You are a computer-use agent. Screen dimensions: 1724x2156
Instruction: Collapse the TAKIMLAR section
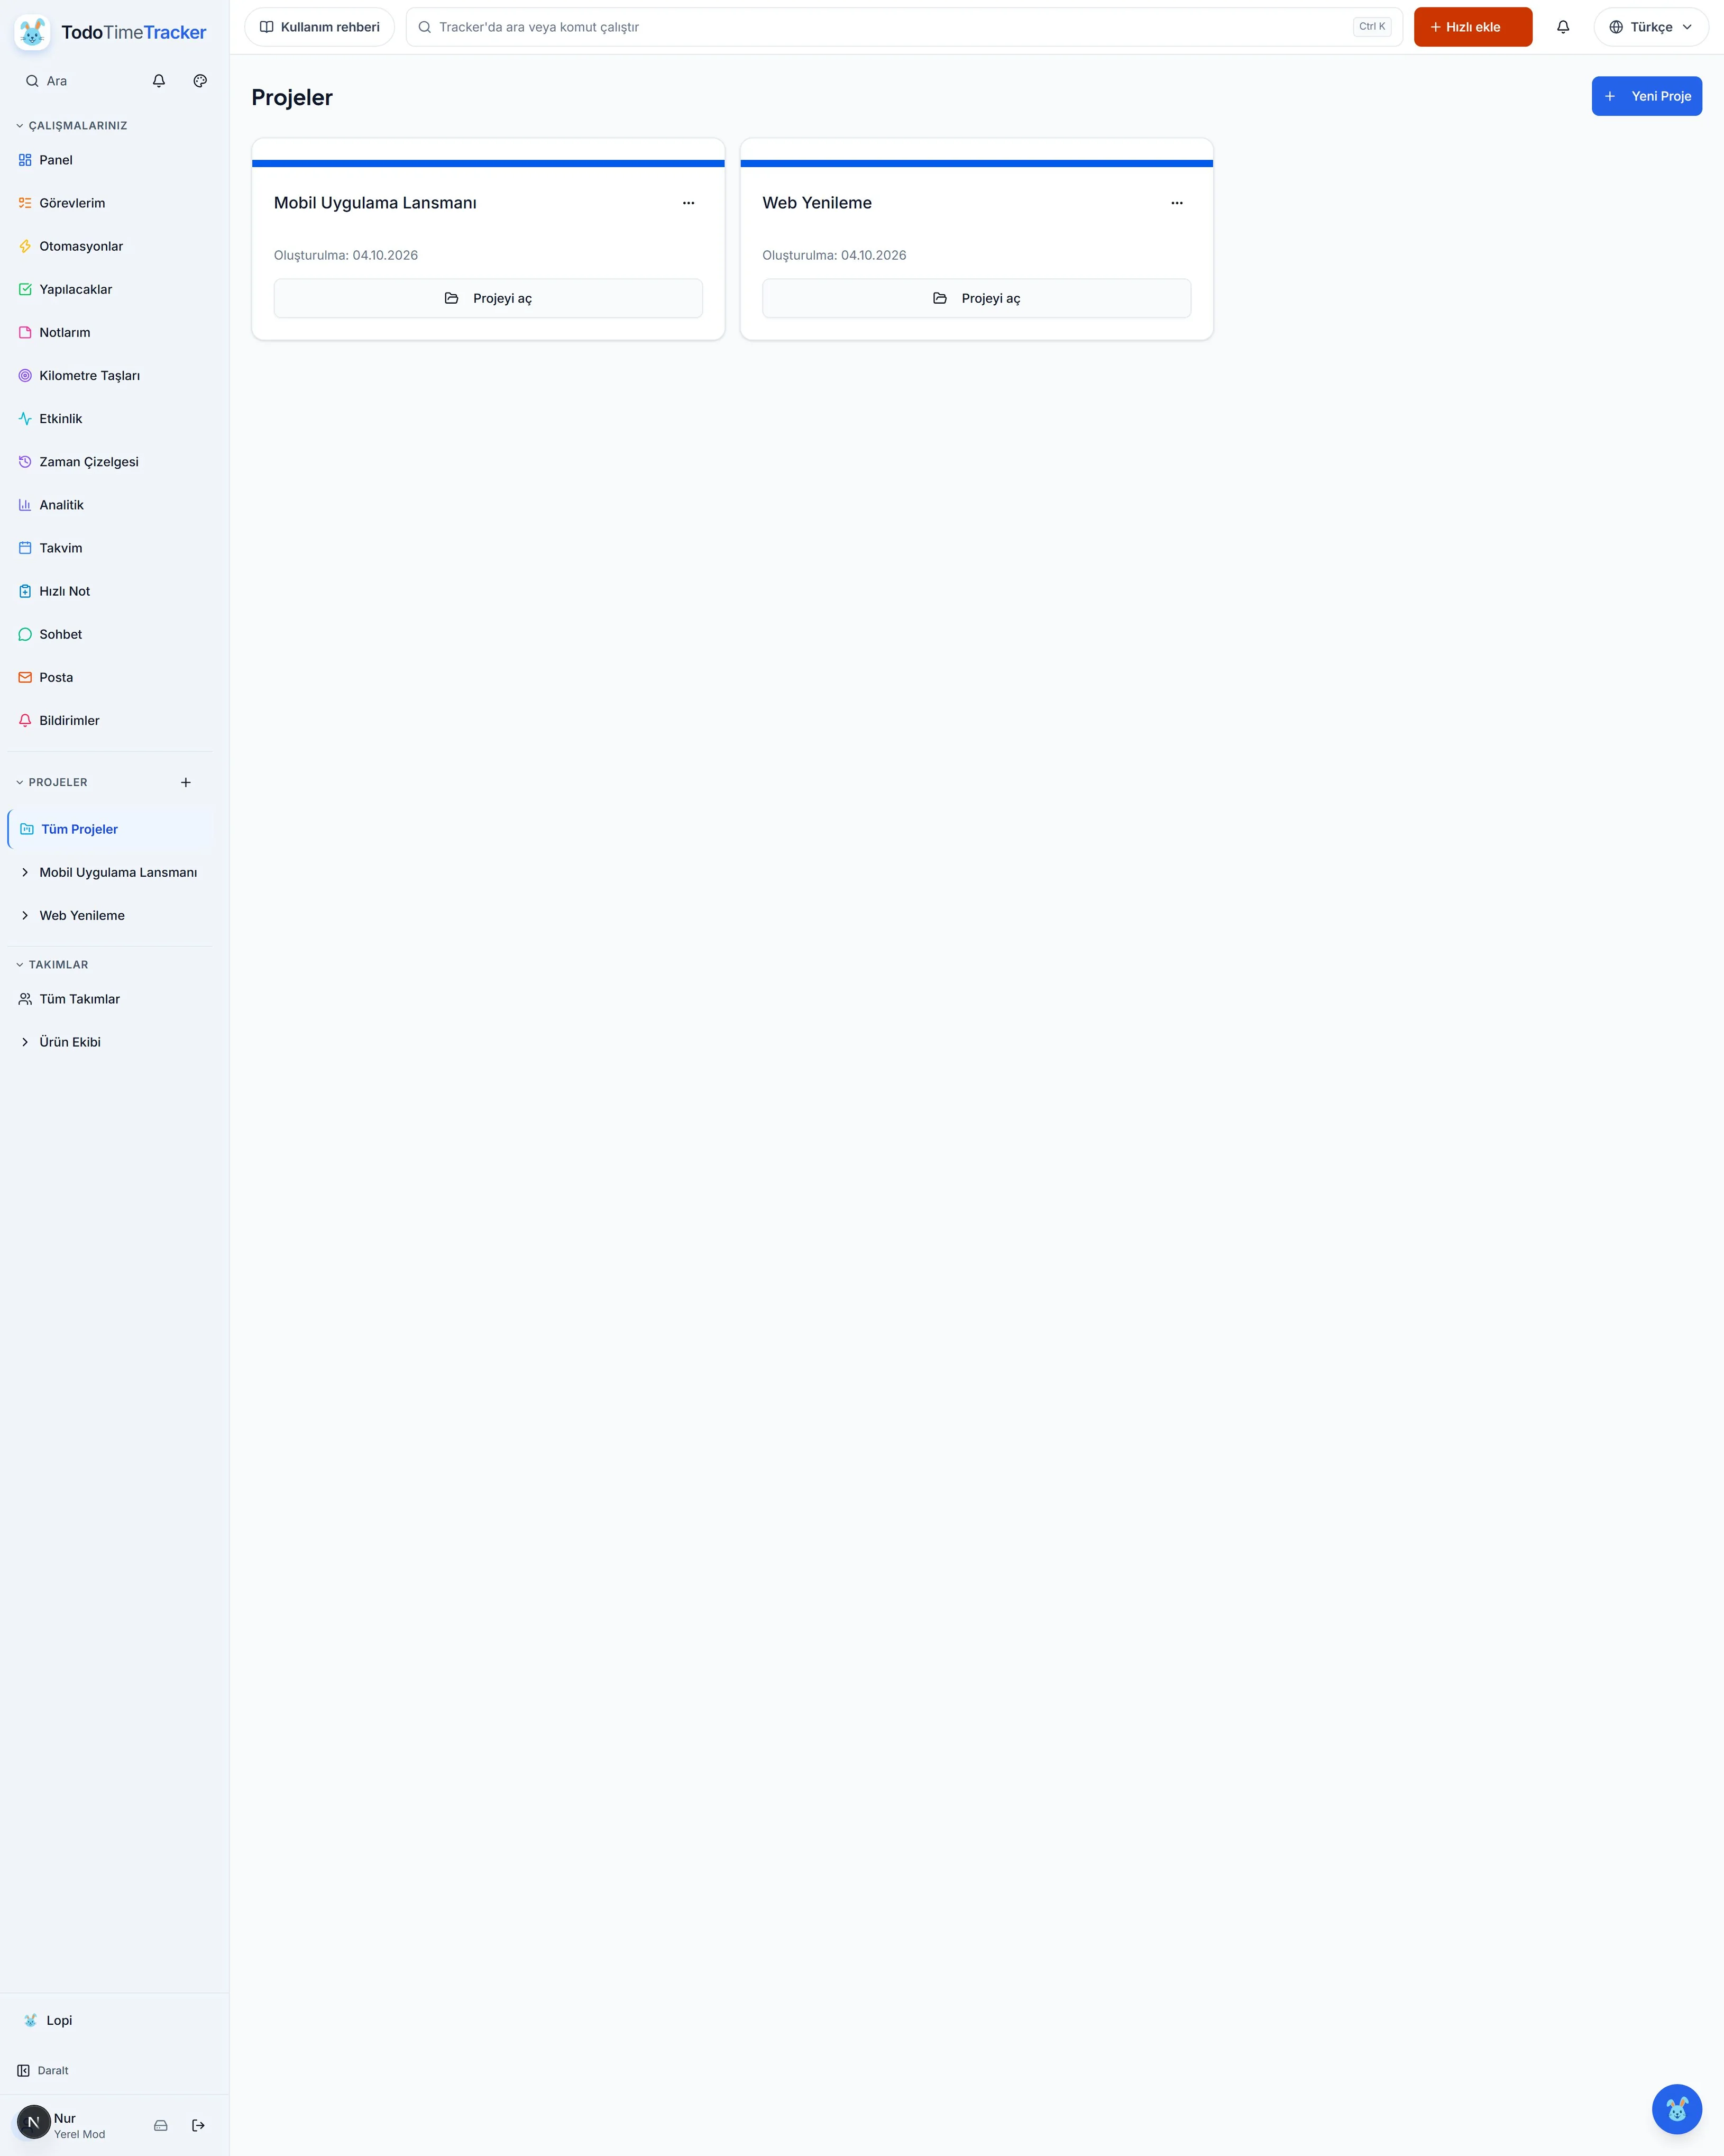click(52, 965)
